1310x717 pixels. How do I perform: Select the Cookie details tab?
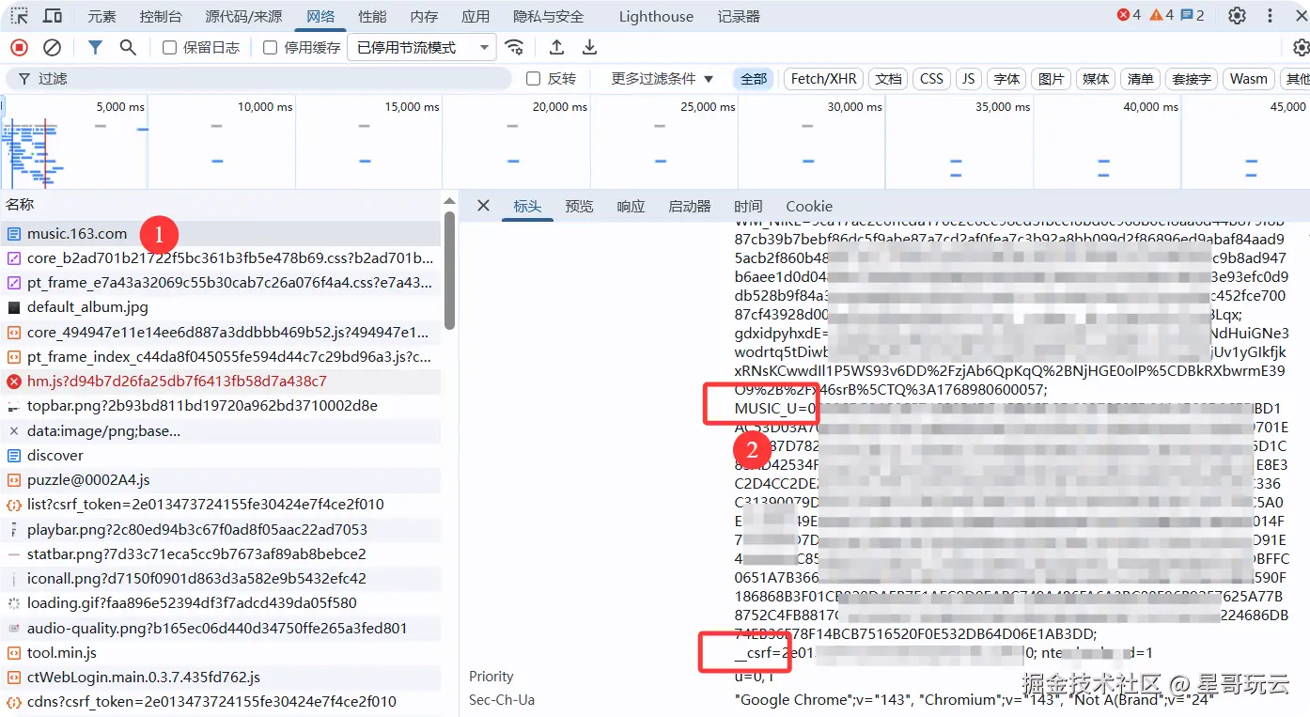coord(809,206)
